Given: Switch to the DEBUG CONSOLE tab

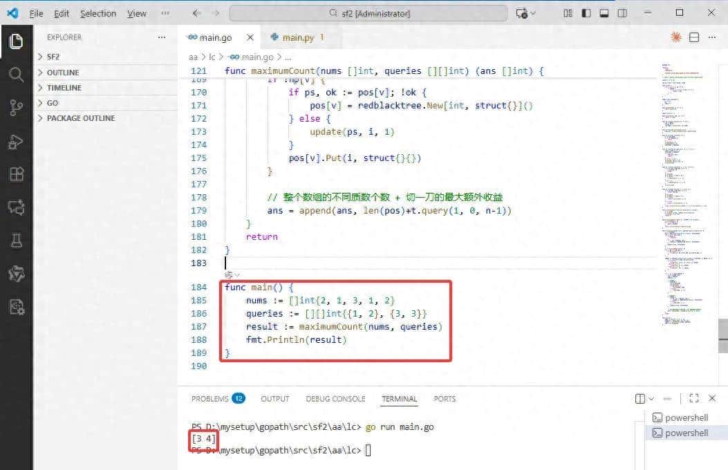Looking at the screenshot, I should 335,399.
